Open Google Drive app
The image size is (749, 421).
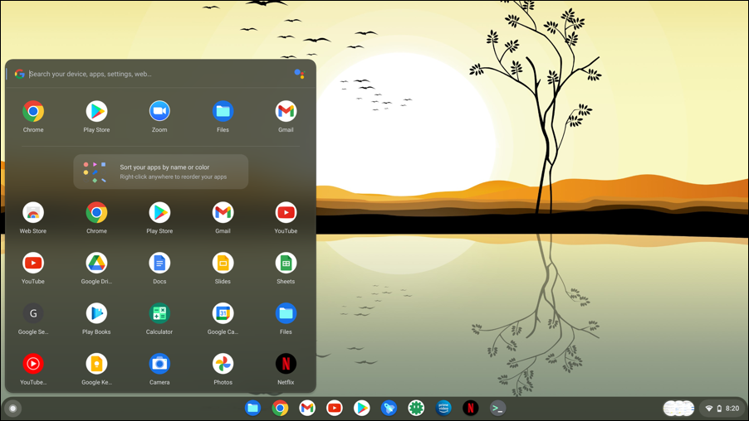tap(96, 264)
